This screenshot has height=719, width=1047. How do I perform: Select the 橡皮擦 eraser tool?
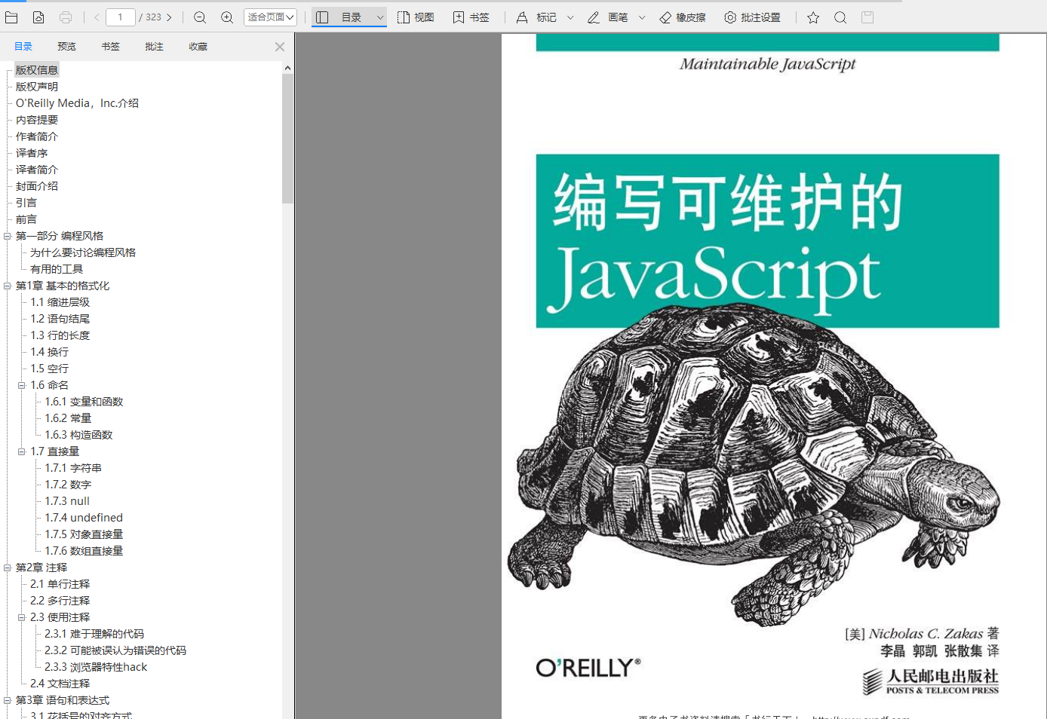(682, 17)
